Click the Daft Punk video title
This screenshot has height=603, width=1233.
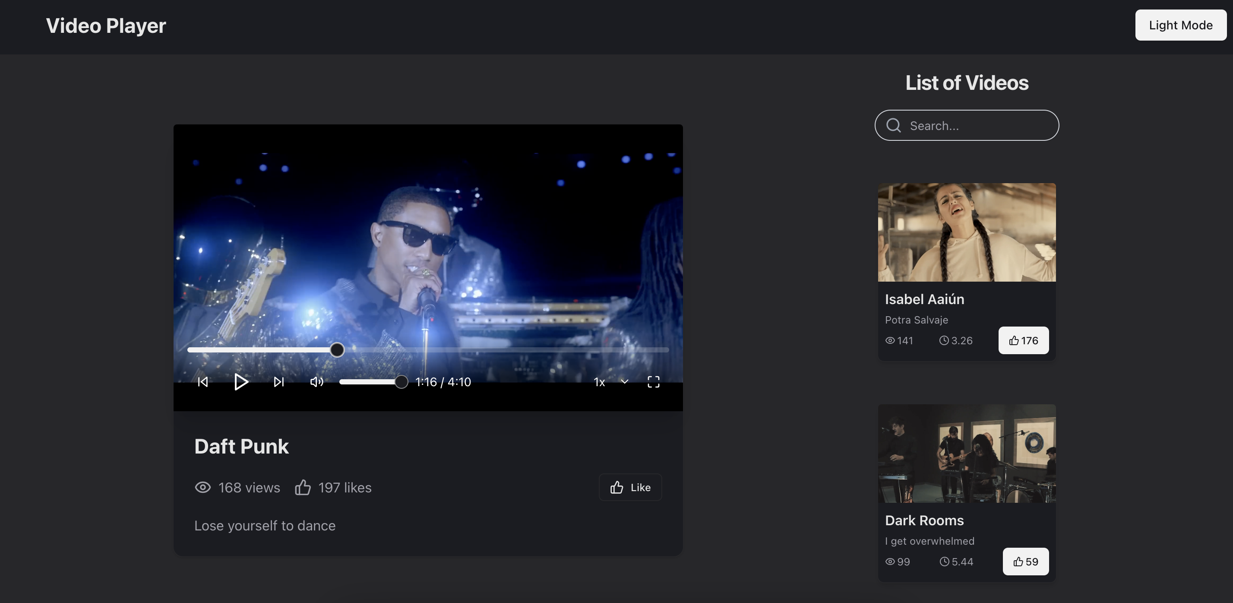click(x=241, y=446)
